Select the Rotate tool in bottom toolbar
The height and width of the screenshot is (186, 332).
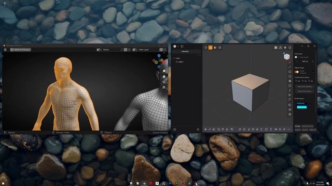point(210,129)
